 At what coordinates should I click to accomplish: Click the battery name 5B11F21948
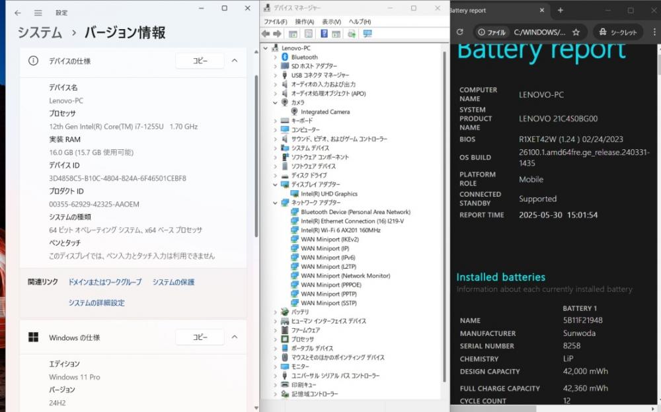(582, 320)
